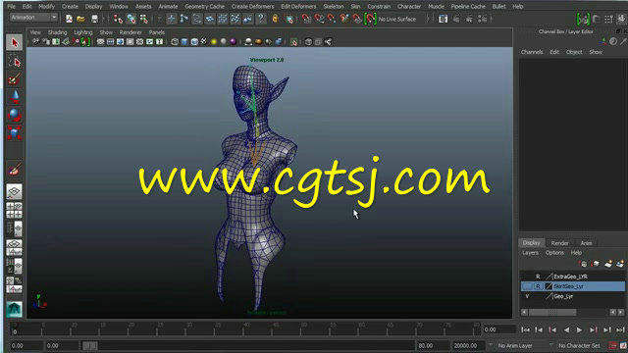This screenshot has height=353, width=628.
Task: Activate the Move tool cone icon
Action: 15,97
